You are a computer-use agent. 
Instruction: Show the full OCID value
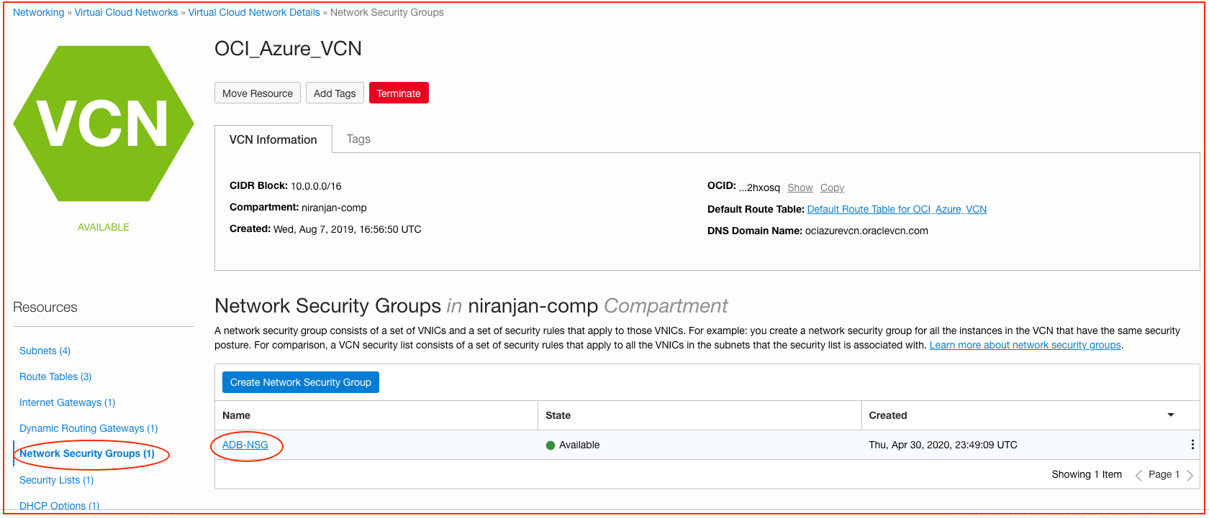800,188
